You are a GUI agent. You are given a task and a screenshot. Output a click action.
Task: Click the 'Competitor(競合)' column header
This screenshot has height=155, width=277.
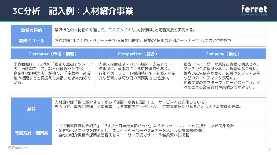[x=138, y=54]
